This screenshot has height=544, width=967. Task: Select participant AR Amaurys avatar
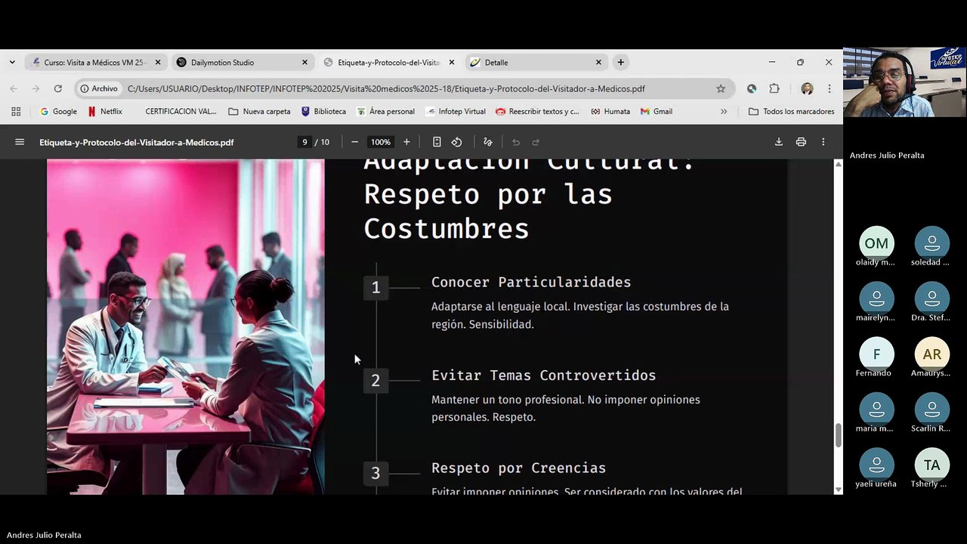pos(931,354)
